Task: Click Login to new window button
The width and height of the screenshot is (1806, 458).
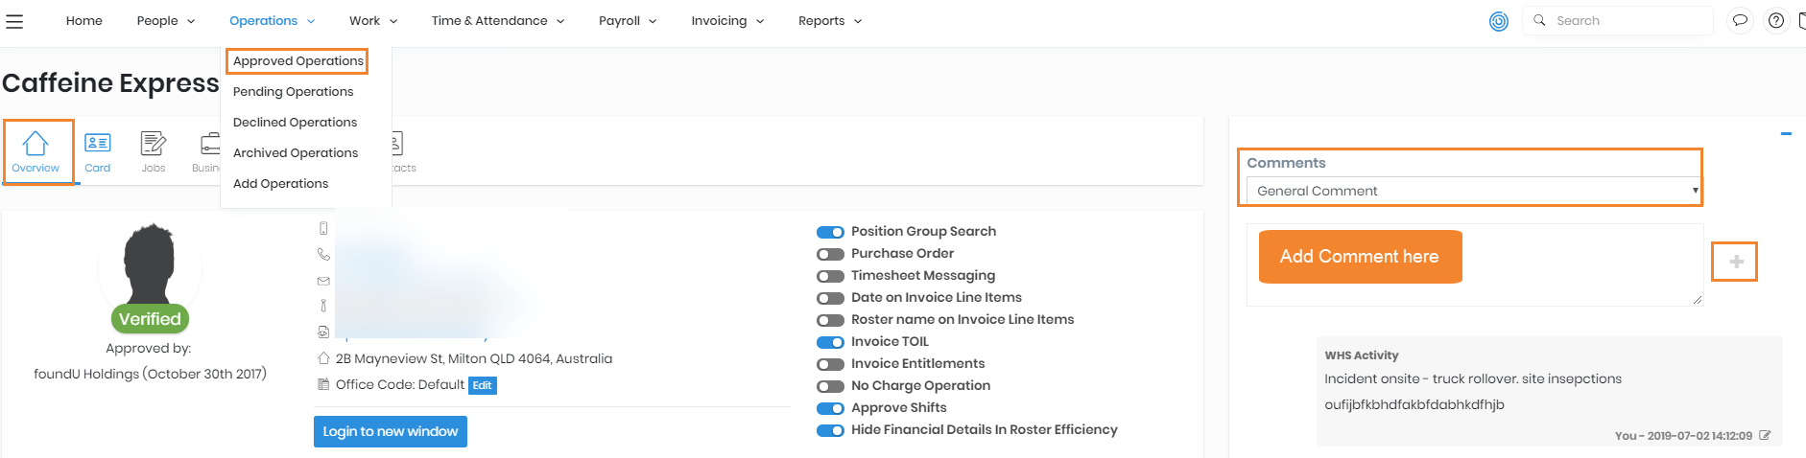Action: (390, 431)
